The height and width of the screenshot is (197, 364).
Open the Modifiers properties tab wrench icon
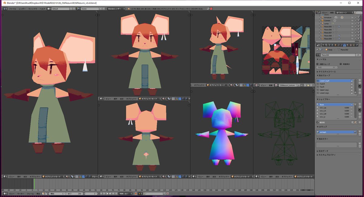(x=342, y=45)
